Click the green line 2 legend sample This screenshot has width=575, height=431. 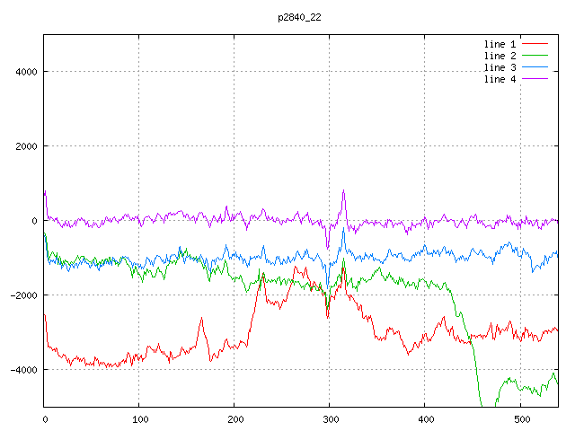point(535,56)
